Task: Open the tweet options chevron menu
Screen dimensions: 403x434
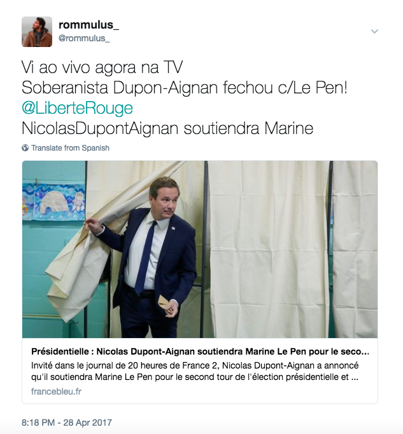Action: point(374,32)
